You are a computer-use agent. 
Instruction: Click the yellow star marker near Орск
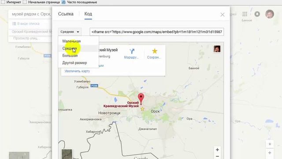click(x=142, y=109)
